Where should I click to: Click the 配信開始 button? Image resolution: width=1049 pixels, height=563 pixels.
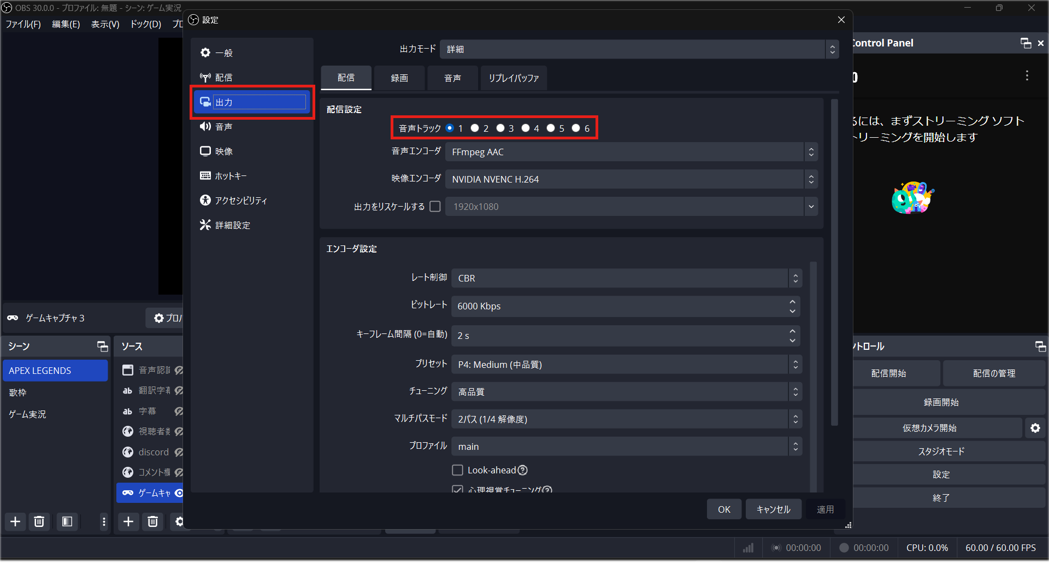point(888,373)
